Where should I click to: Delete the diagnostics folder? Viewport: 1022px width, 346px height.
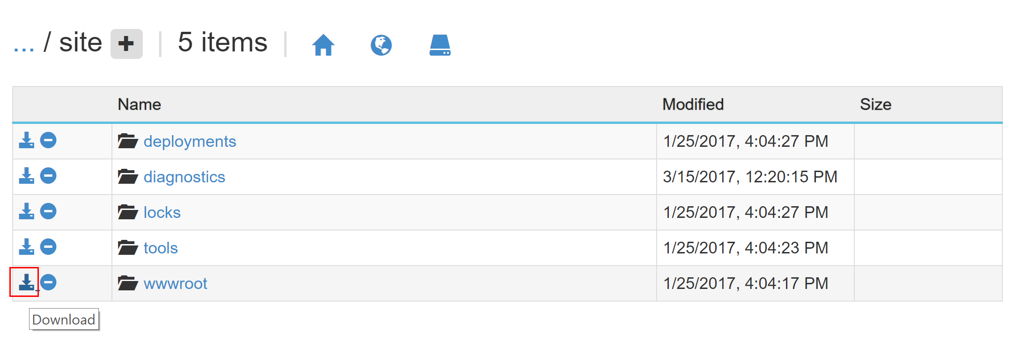click(x=48, y=176)
